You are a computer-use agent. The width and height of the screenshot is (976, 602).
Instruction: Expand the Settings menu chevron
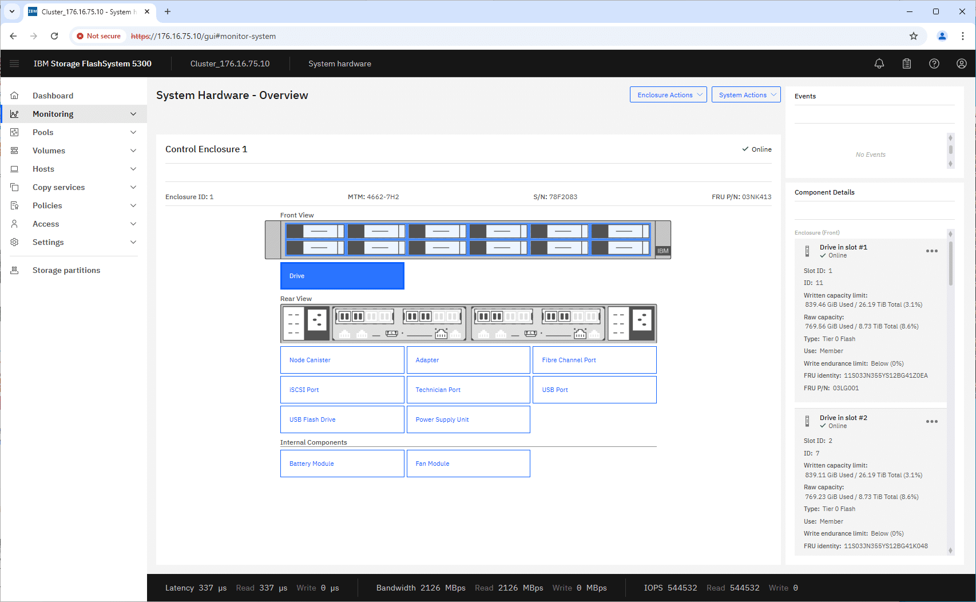click(x=133, y=242)
